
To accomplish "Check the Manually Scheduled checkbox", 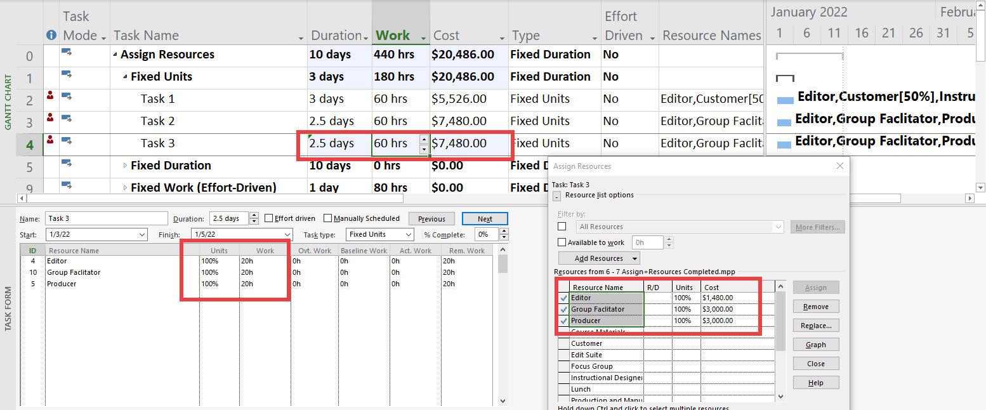I will pyautogui.click(x=327, y=218).
